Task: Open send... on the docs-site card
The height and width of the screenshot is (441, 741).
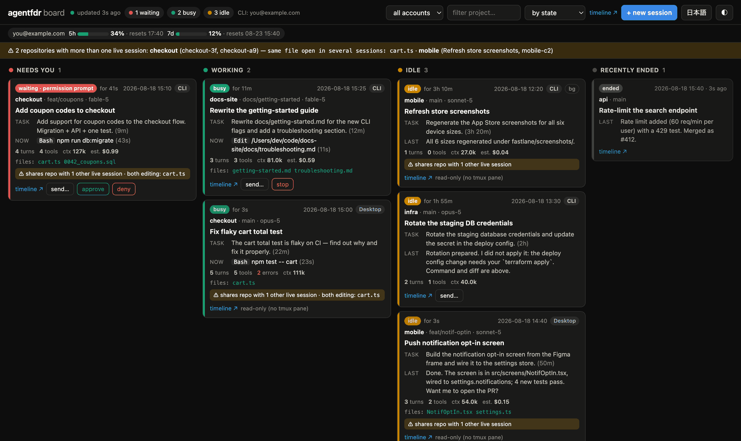Action: point(254,184)
